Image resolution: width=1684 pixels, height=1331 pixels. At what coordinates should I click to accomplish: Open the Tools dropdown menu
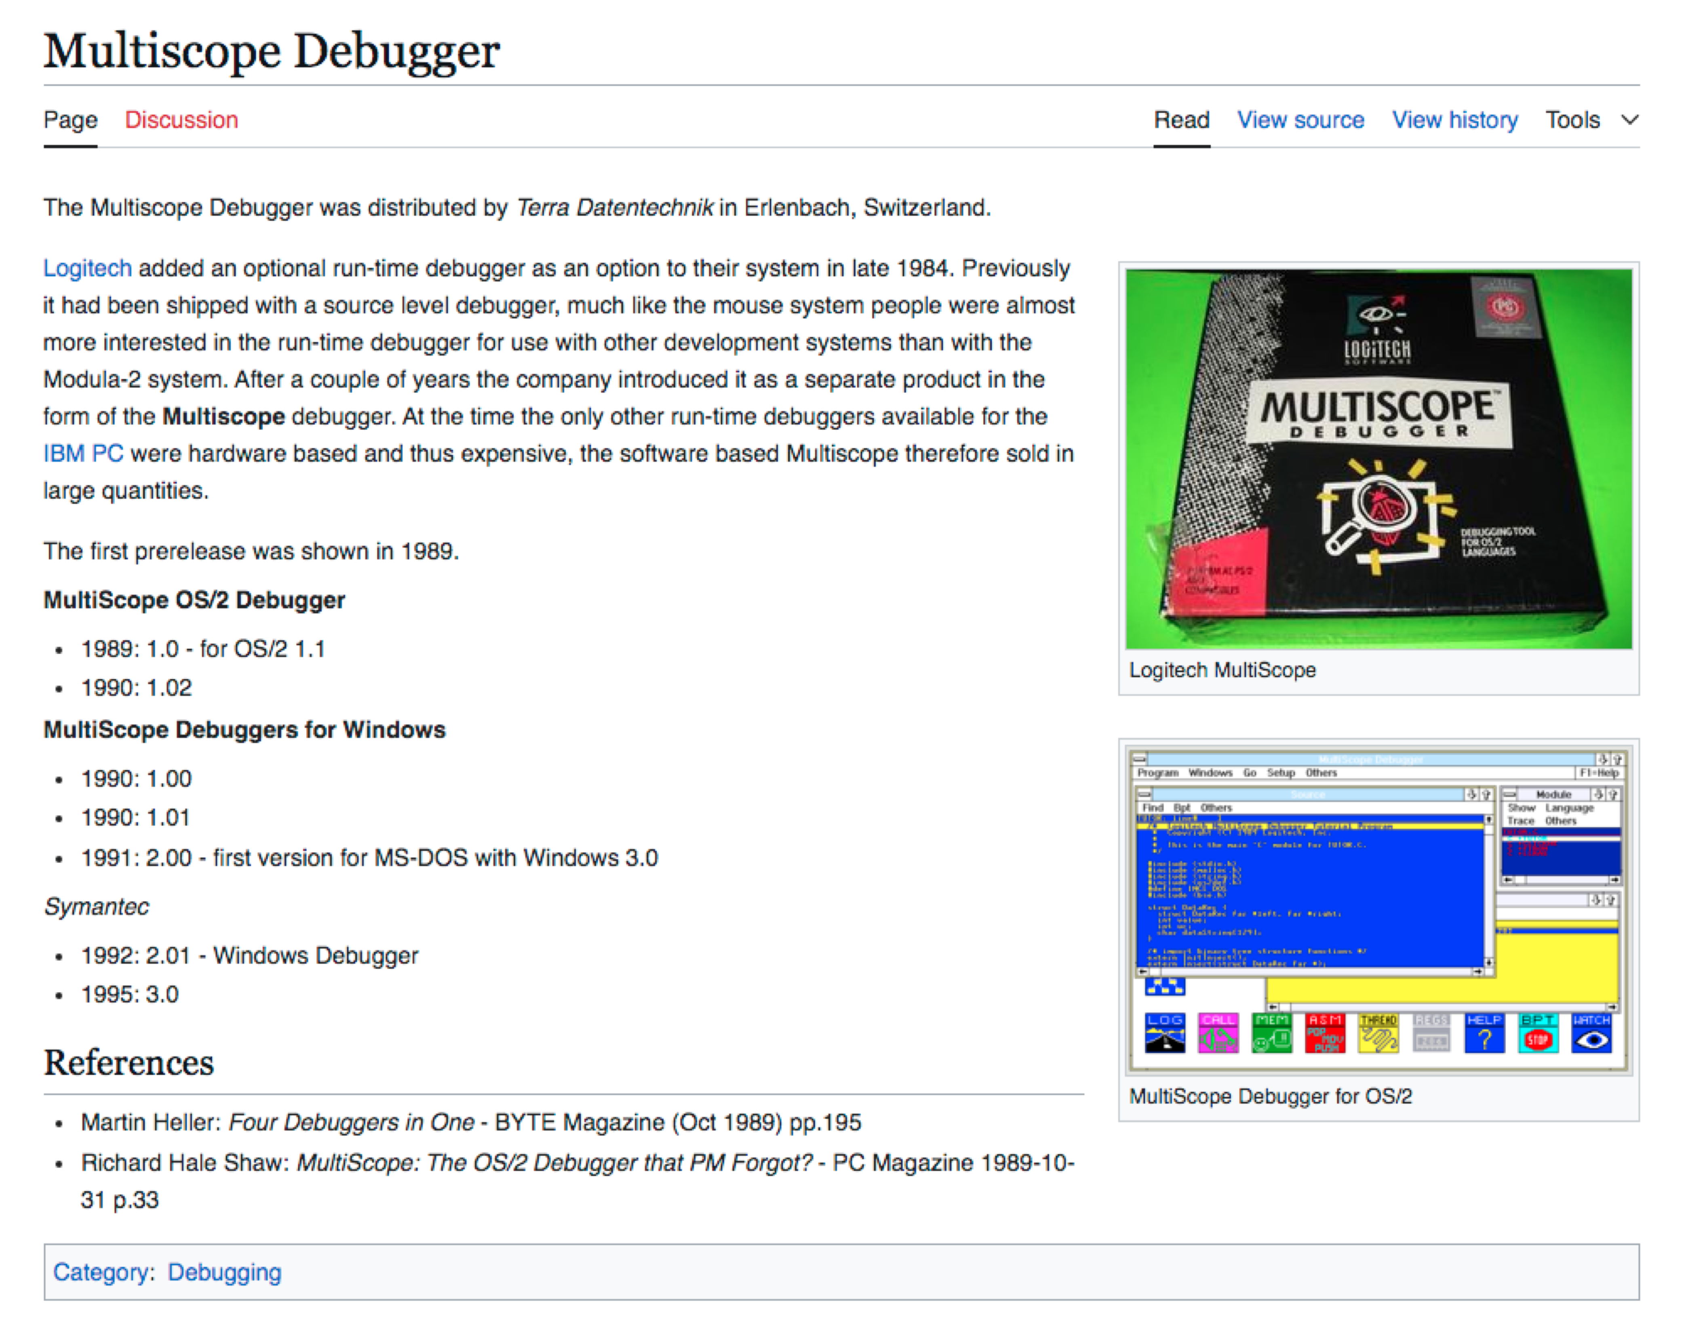click(1572, 120)
